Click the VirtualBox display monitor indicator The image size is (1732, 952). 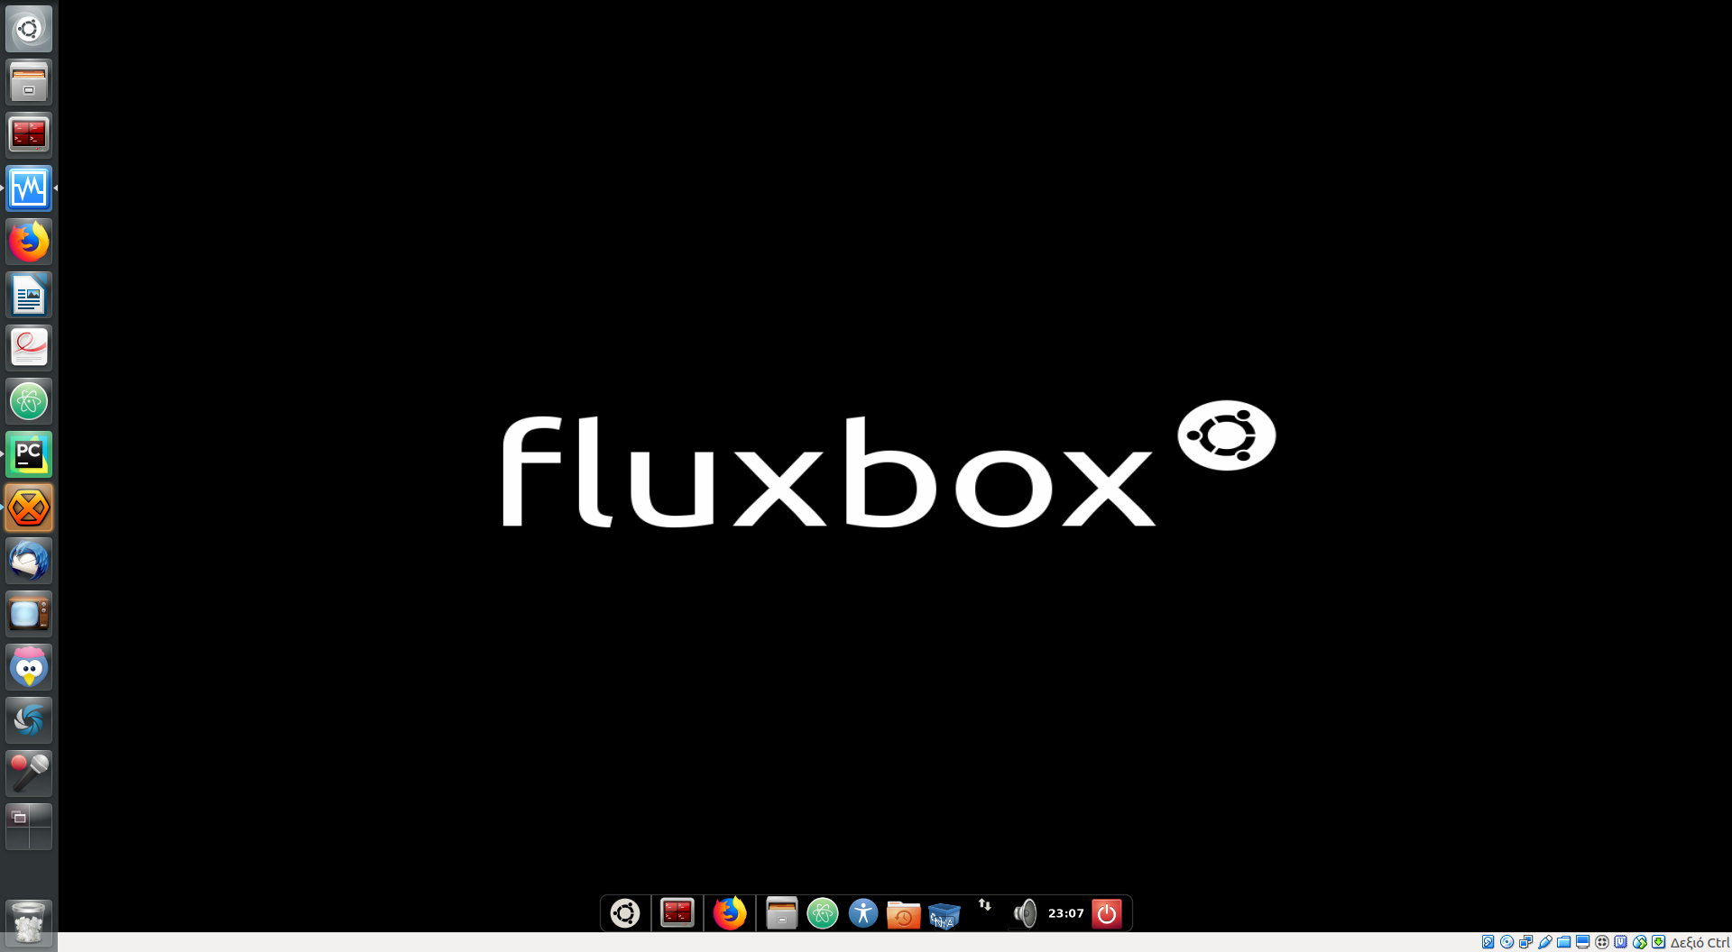point(1583,942)
